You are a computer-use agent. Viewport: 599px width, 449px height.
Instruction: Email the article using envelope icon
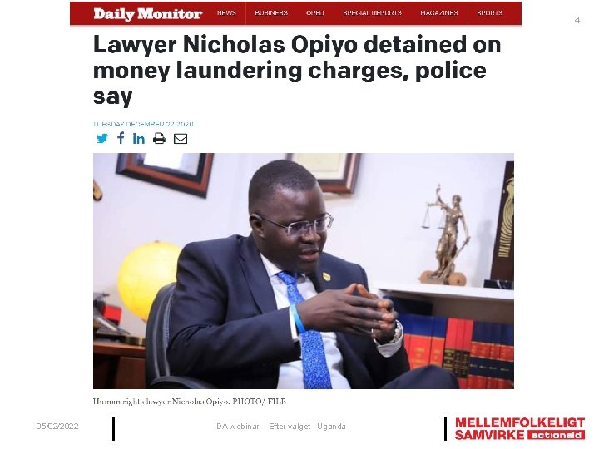[181, 139]
